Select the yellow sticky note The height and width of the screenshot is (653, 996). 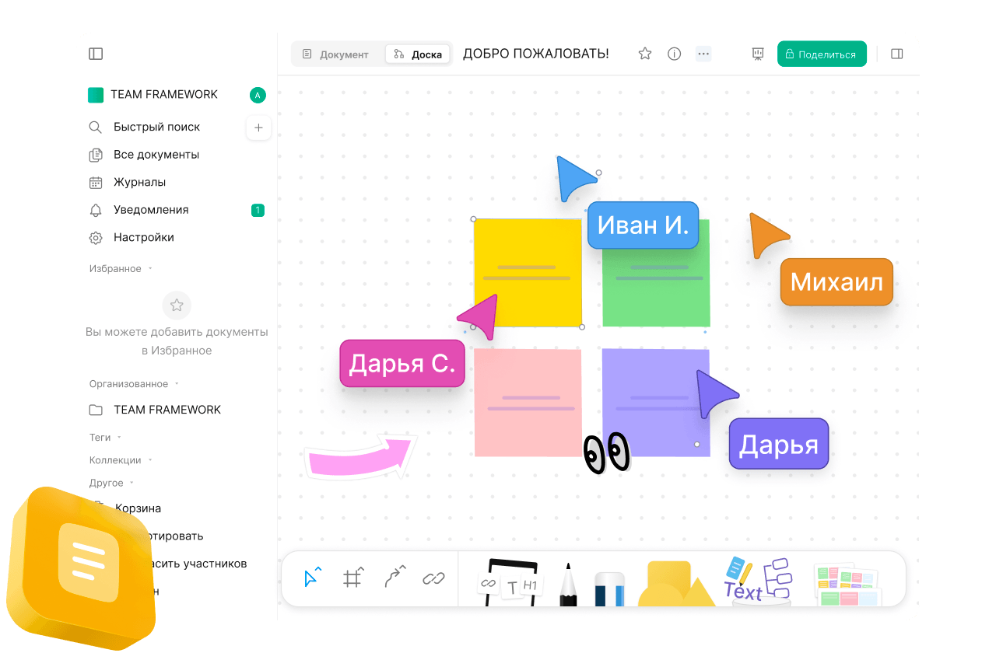(x=528, y=273)
